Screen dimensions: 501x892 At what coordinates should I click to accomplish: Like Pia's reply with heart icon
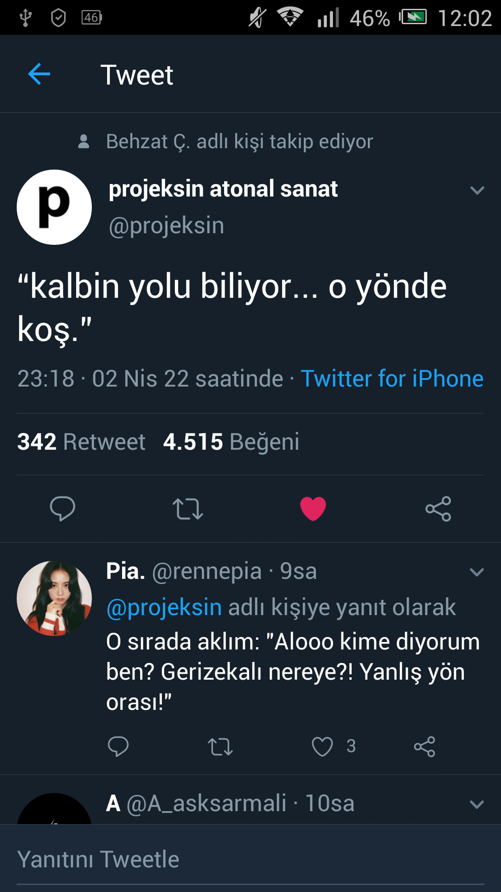click(x=322, y=747)
